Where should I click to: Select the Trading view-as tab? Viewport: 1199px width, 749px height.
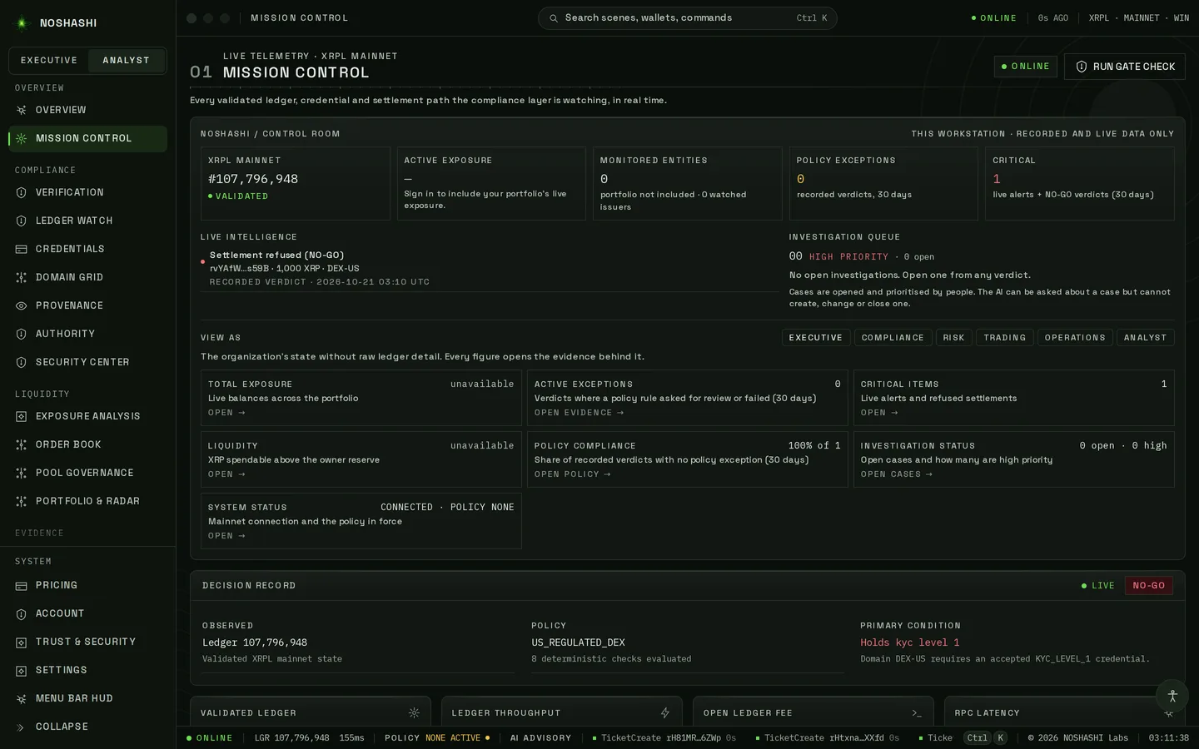tap(1005, 338)
